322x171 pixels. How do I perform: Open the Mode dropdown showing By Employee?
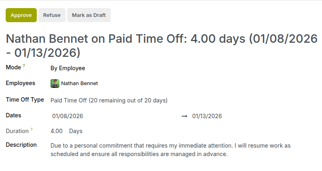pyautogui.click(x=68, y=68)
